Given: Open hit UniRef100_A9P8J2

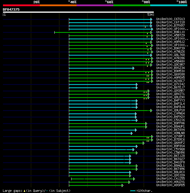Looking at the screenshot, I should click(170, 42).
